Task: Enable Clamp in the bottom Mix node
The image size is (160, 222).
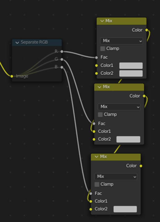Action: [97, 184]
